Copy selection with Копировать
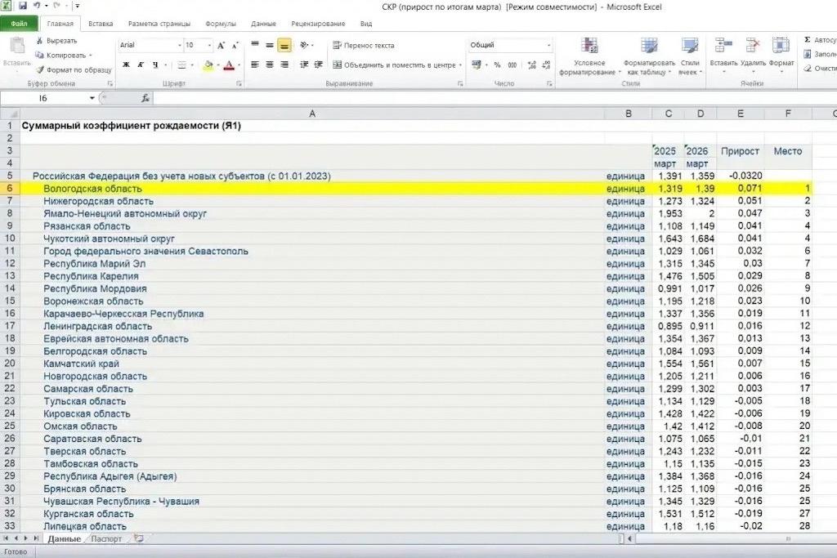837x558 pixels. 63,55
